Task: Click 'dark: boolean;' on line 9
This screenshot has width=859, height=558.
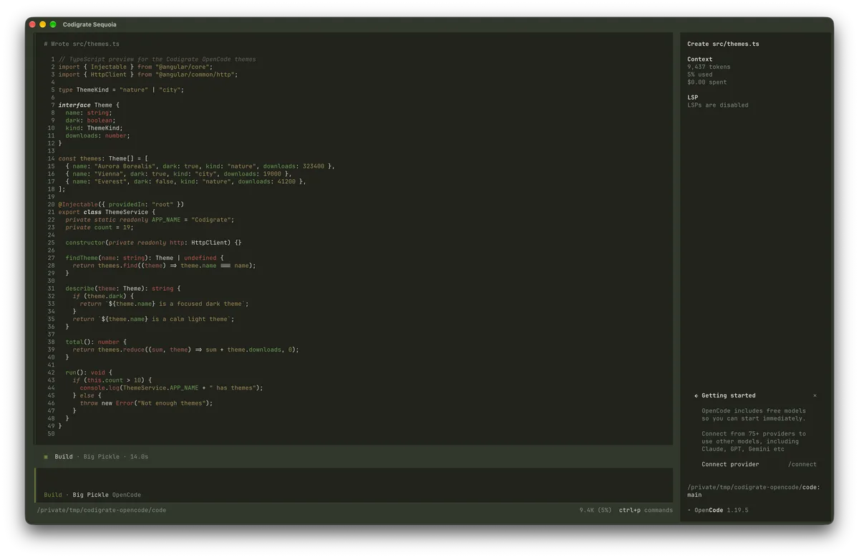Action: click(x=90, y=120)
